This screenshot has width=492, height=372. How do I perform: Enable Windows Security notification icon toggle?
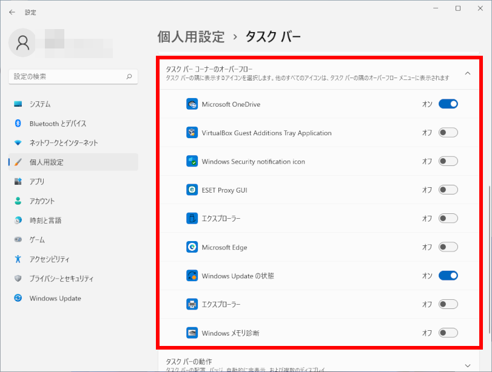(x=448, y=161)
